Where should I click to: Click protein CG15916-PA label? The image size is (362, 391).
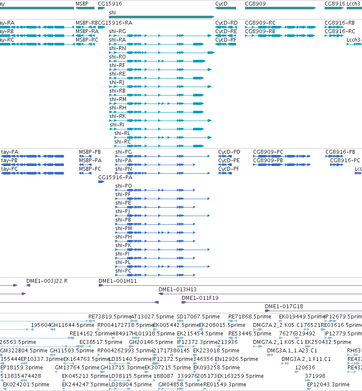coord(115,177)
